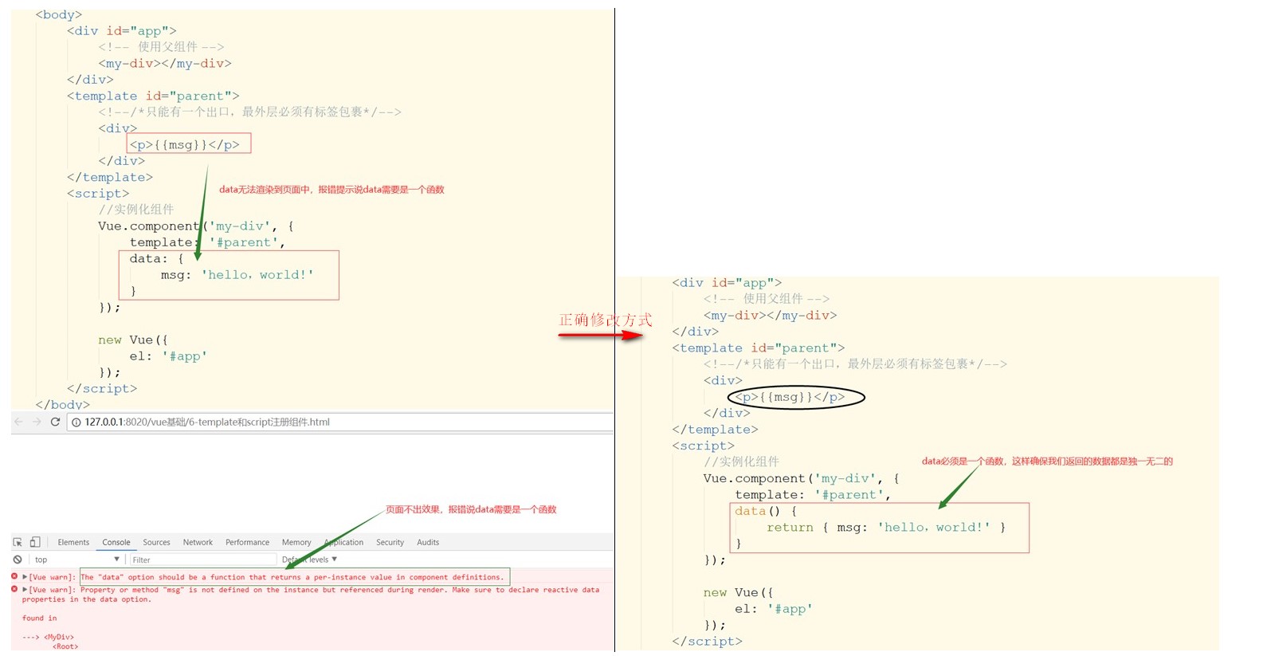Screen dimensions: 1267x656
Task: Click the console Filter input field
Action: [x=203, y=560]
